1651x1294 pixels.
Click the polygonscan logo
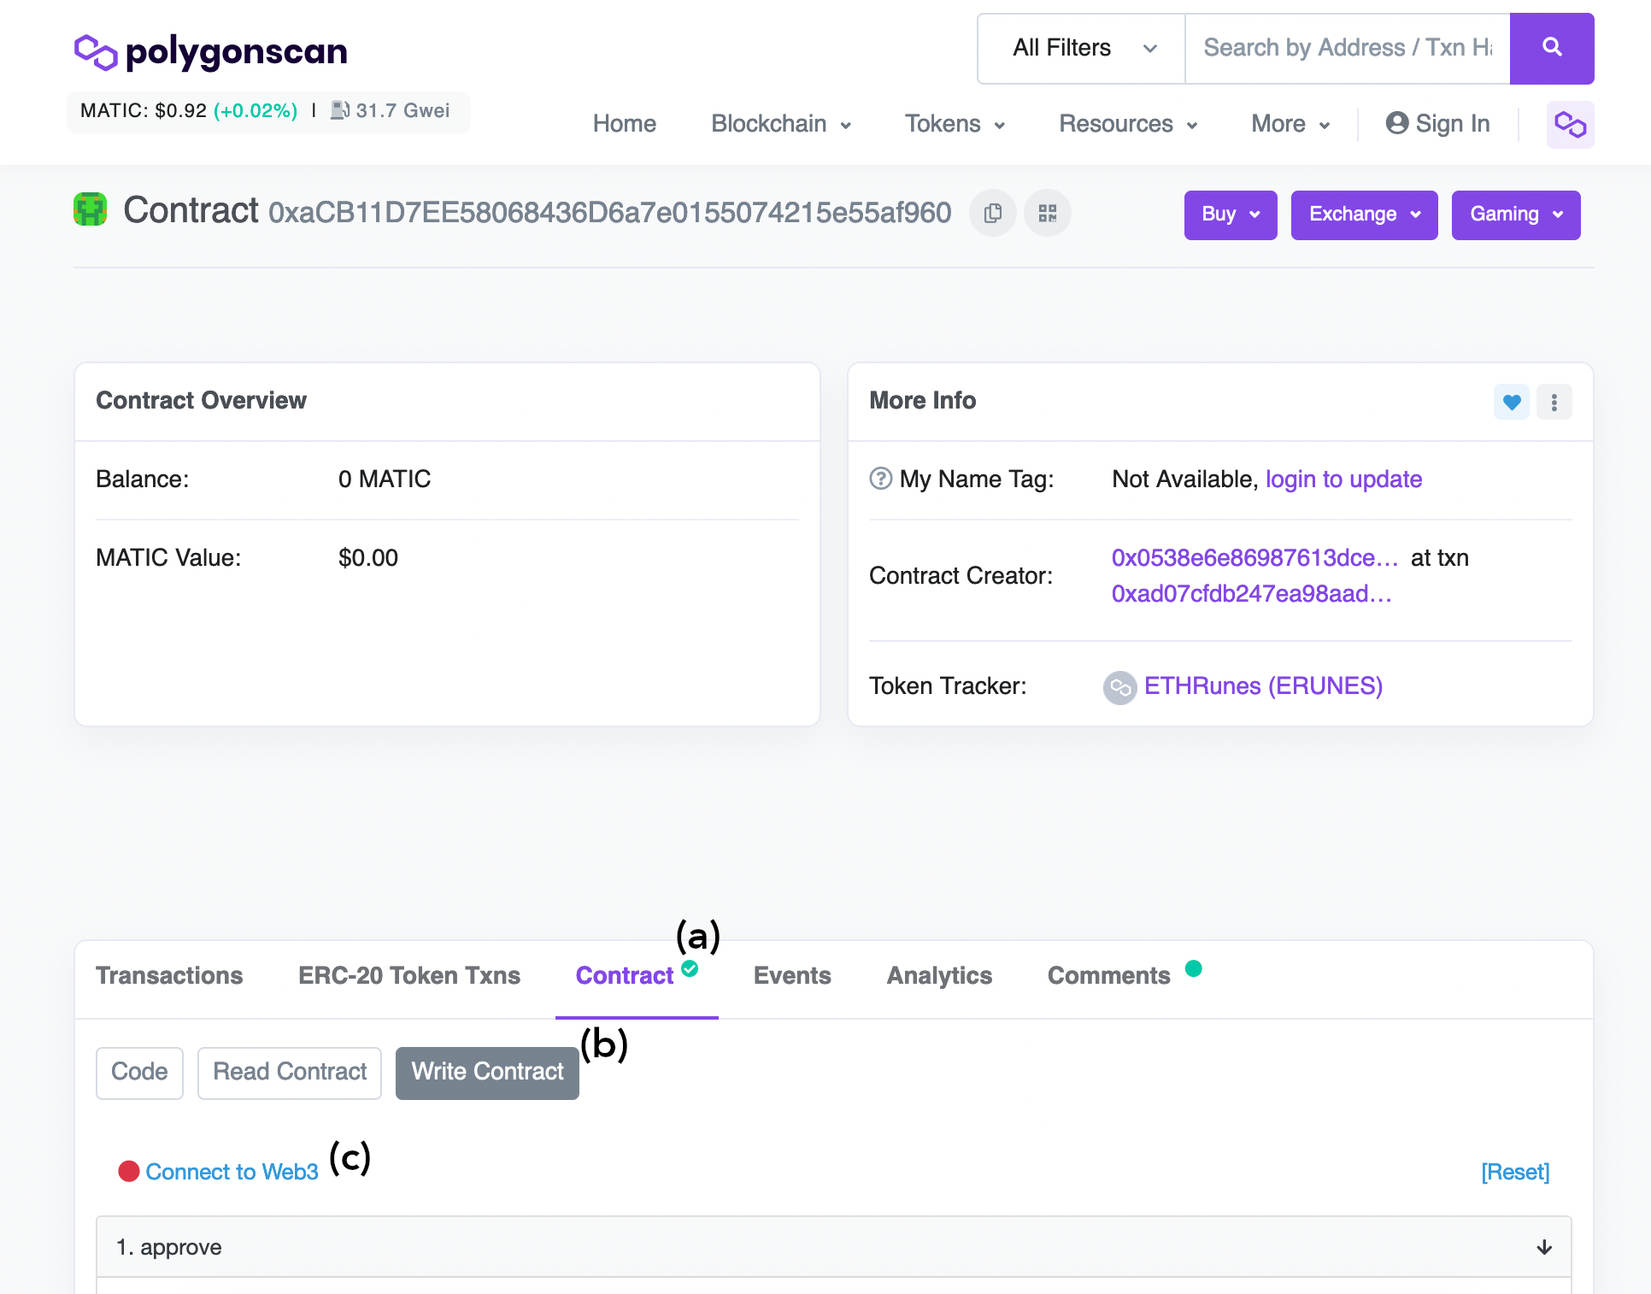[x=210, y=51]
